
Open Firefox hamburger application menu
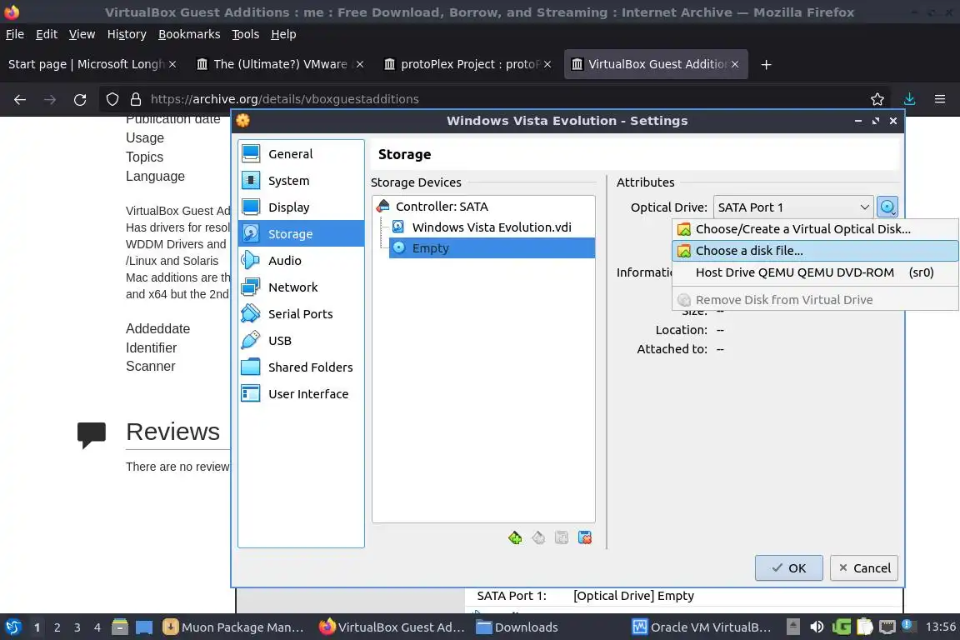tap(940, 99)
